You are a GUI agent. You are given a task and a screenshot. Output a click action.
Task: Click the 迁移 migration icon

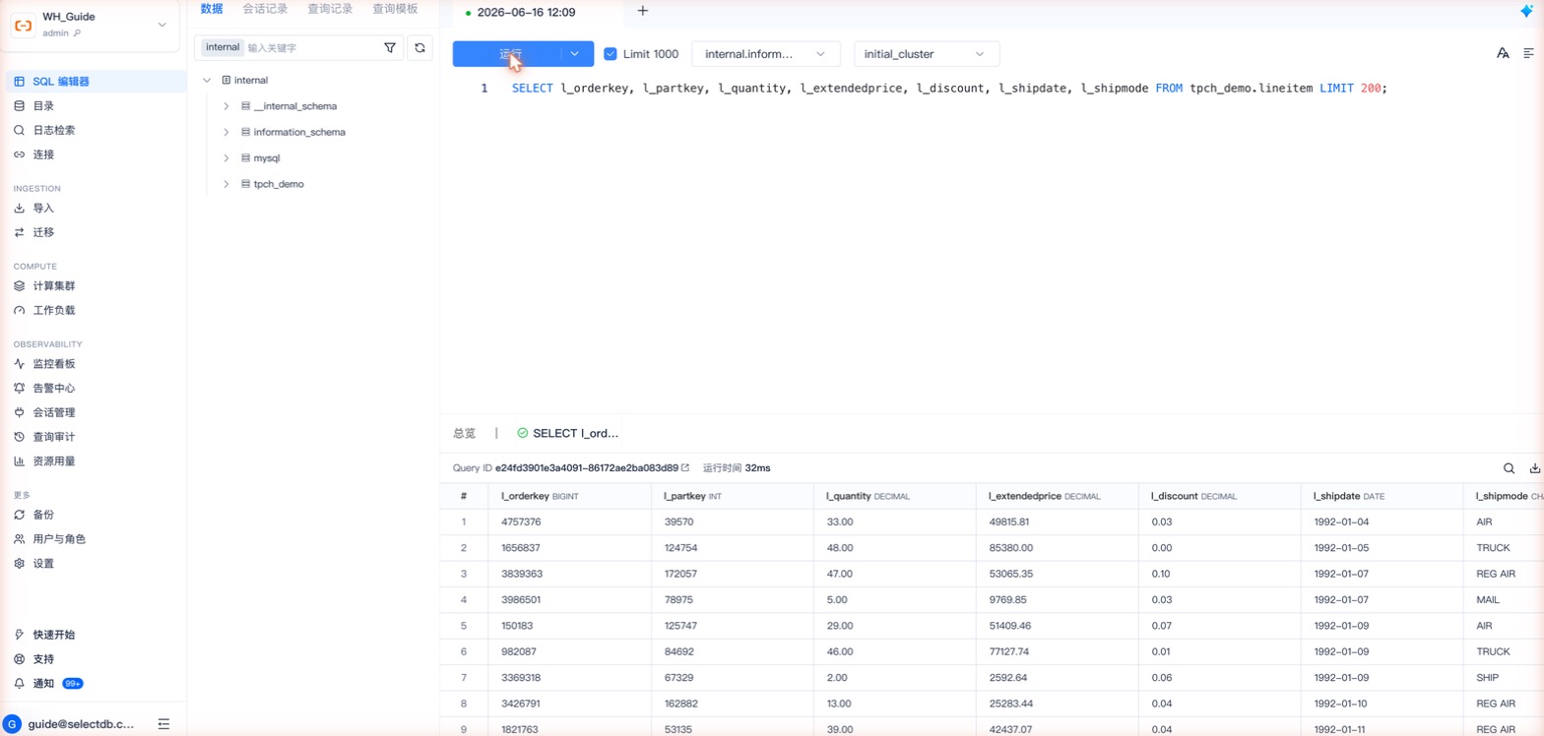(x=20, y=232)
